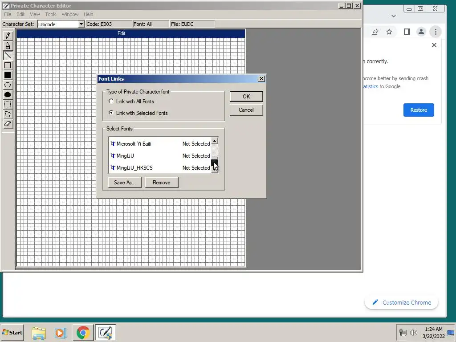The width and height of the screenshot is (456, 342).
Task: Open the Help menu
Action: tap(89, 14)
